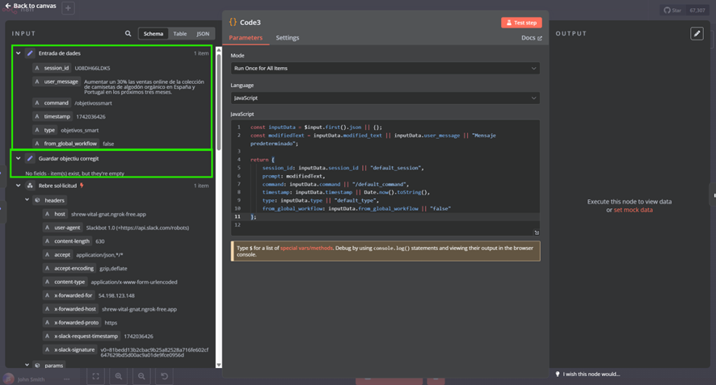Click the webhook icon beside Rebre sol·licitud
Screen dimensions: 716x385
click(x=30, y=186)
